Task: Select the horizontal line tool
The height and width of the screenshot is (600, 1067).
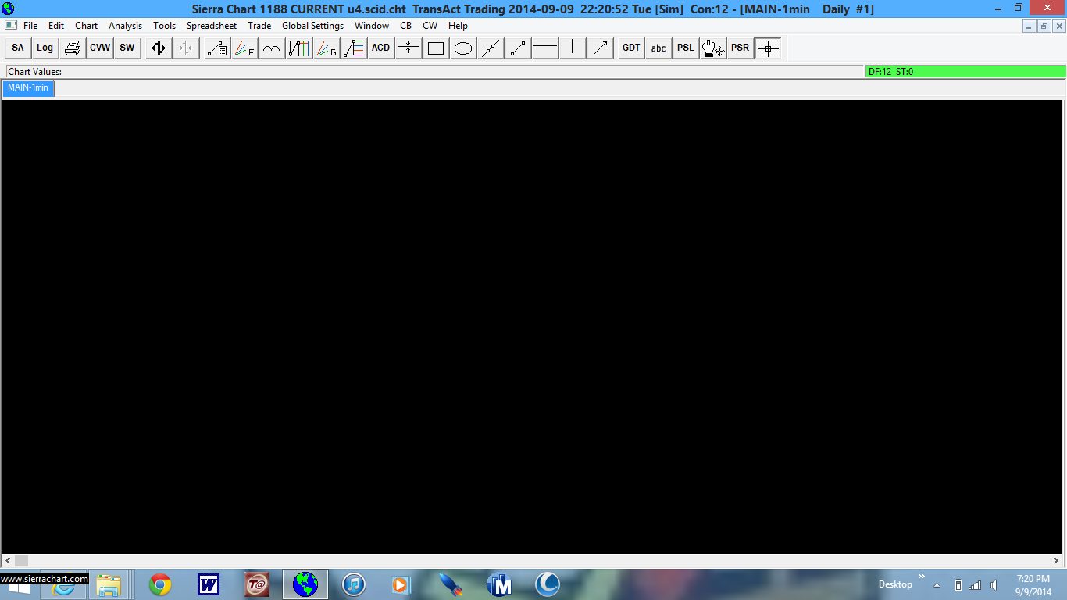Action: (545, 48)
